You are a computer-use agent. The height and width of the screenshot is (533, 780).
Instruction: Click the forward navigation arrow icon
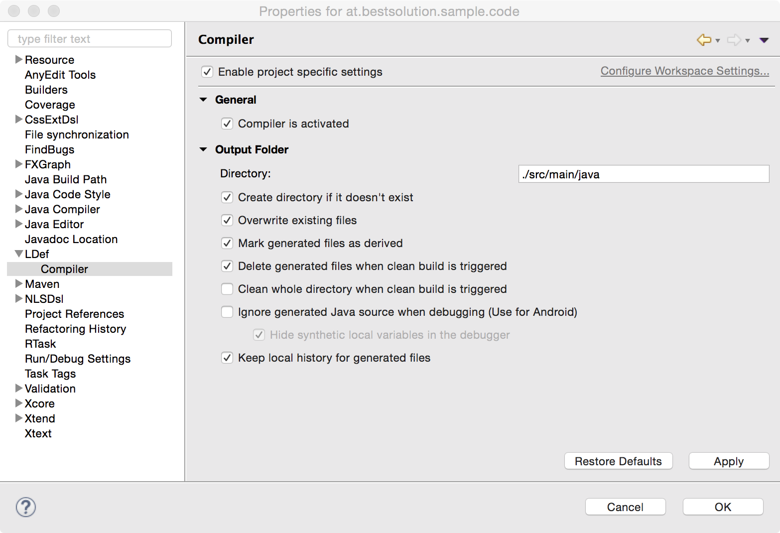pyautogui.click(x=734, y=40)
